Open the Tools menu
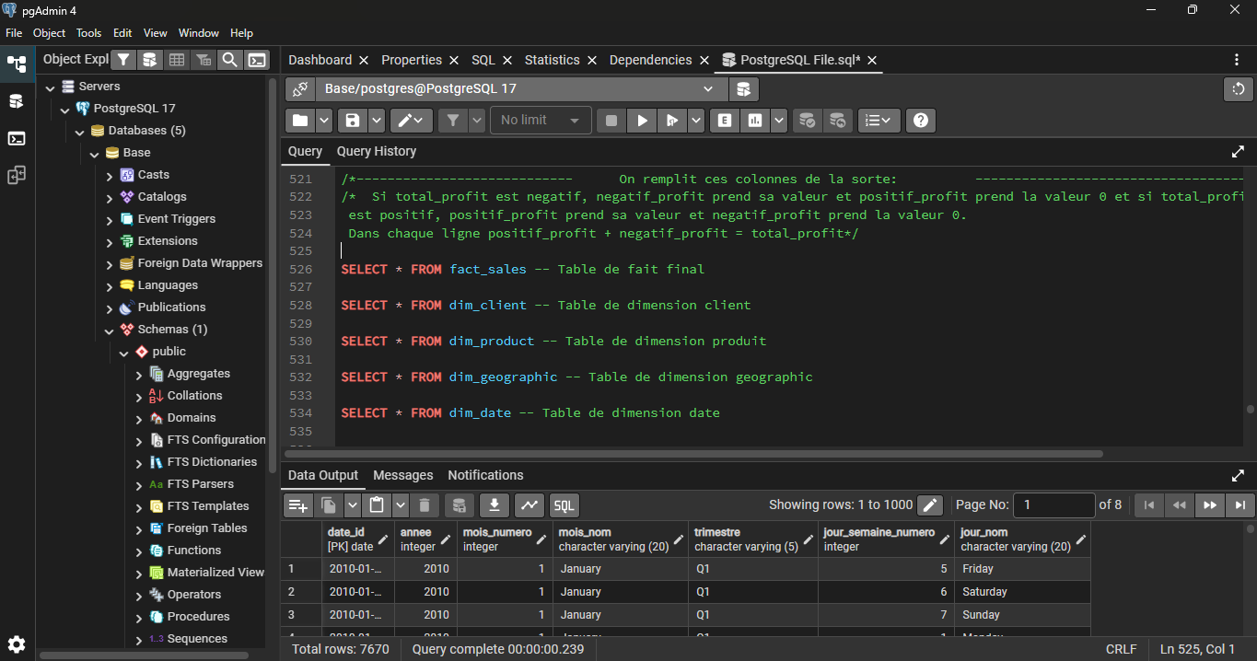This screenshot has height=661, width=1257. (x=89, y=33)
